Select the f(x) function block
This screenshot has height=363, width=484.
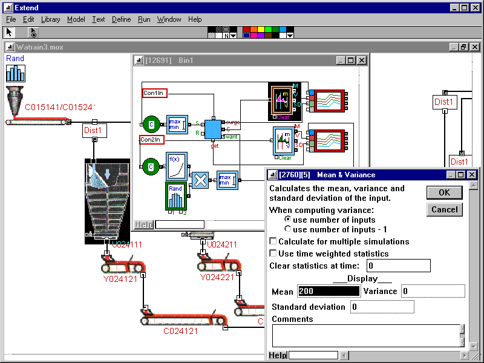pos(177,166)
